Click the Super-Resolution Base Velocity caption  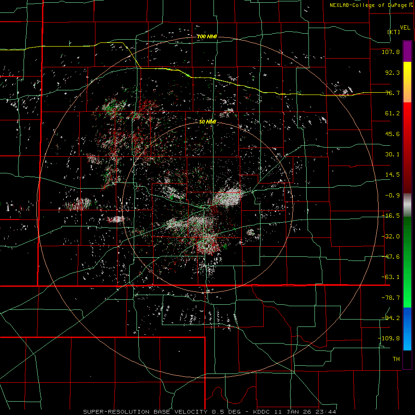210,412
